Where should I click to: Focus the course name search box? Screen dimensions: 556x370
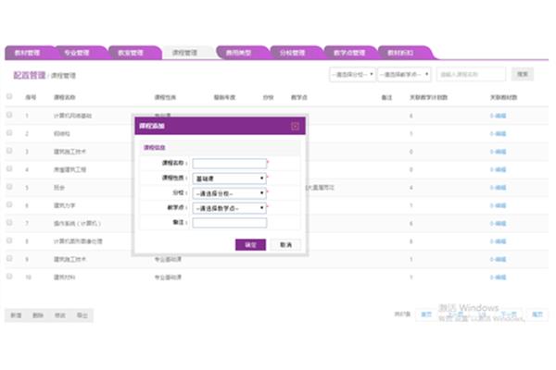pos(471,74)
